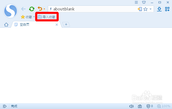Click the address bar about:blank field
The height and width of the screenshot is (109, 172).
tap(101, 9)
